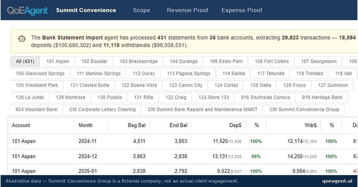
Task: Filter by 119 Vail
Action: (343, 74)
